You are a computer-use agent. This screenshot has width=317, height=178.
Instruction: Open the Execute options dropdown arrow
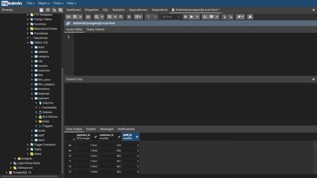pyautogui.click(x=197, y=17)
